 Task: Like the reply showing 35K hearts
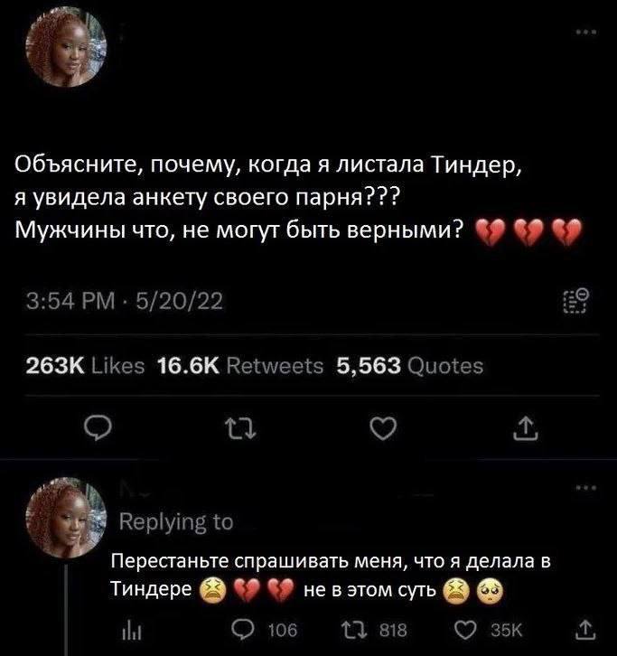(x=489, y=630)
